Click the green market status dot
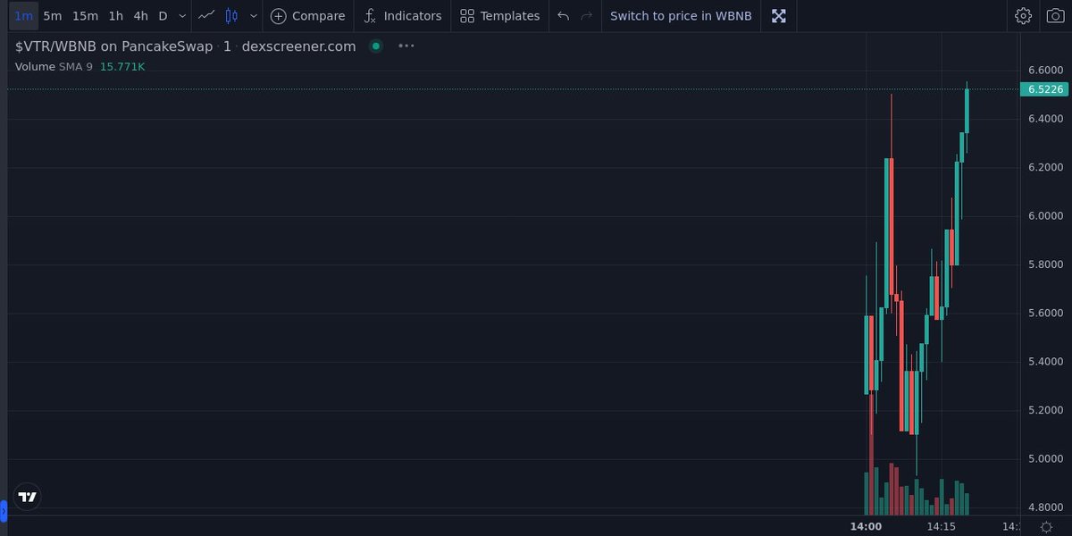The height and width of the screenshot is (536, 1072). (x=376, y=46)
